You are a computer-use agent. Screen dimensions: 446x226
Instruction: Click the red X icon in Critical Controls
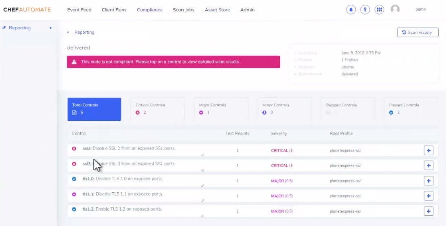point(138,113)
